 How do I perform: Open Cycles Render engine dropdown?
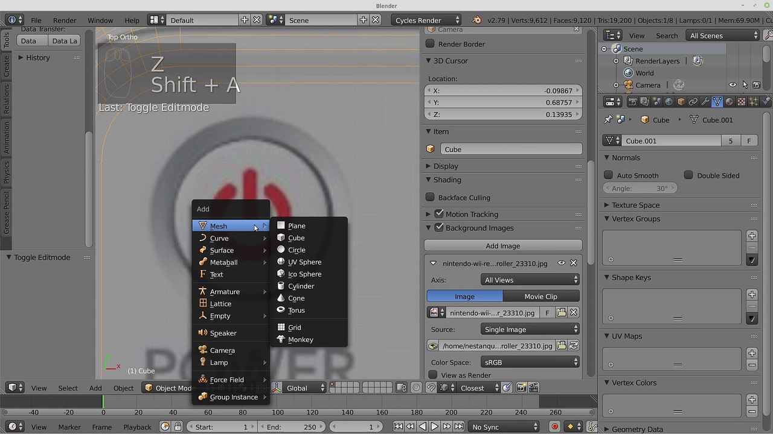(x=426, y=20)
